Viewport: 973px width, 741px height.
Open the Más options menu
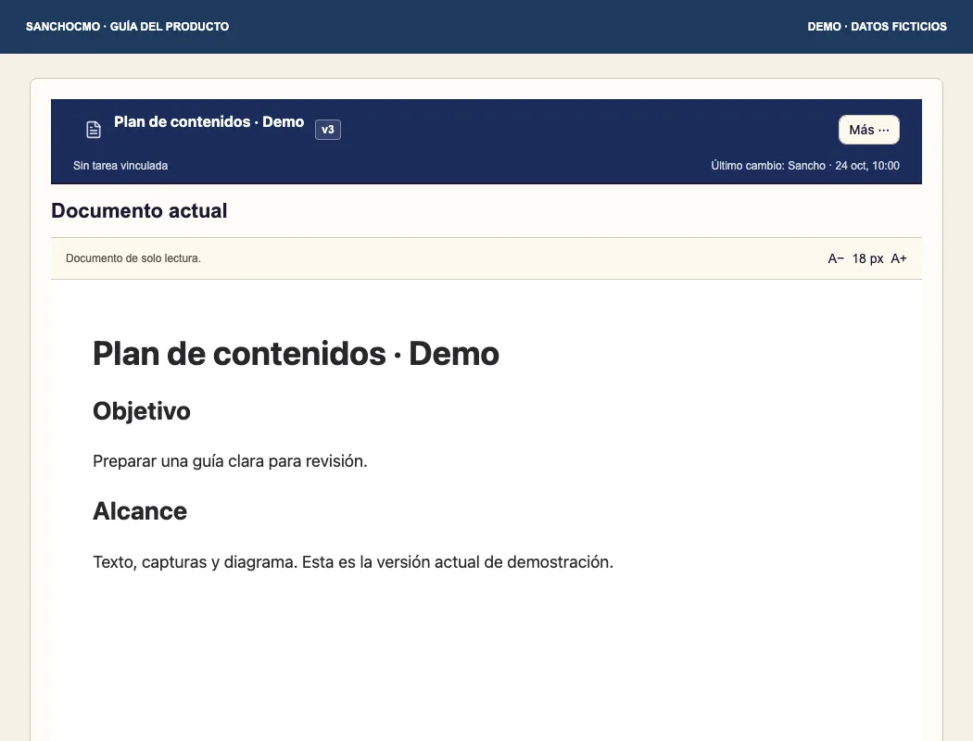(x=869, y=130)
